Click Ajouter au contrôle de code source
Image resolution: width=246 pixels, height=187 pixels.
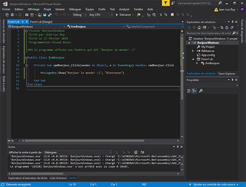tap(214, 185)
